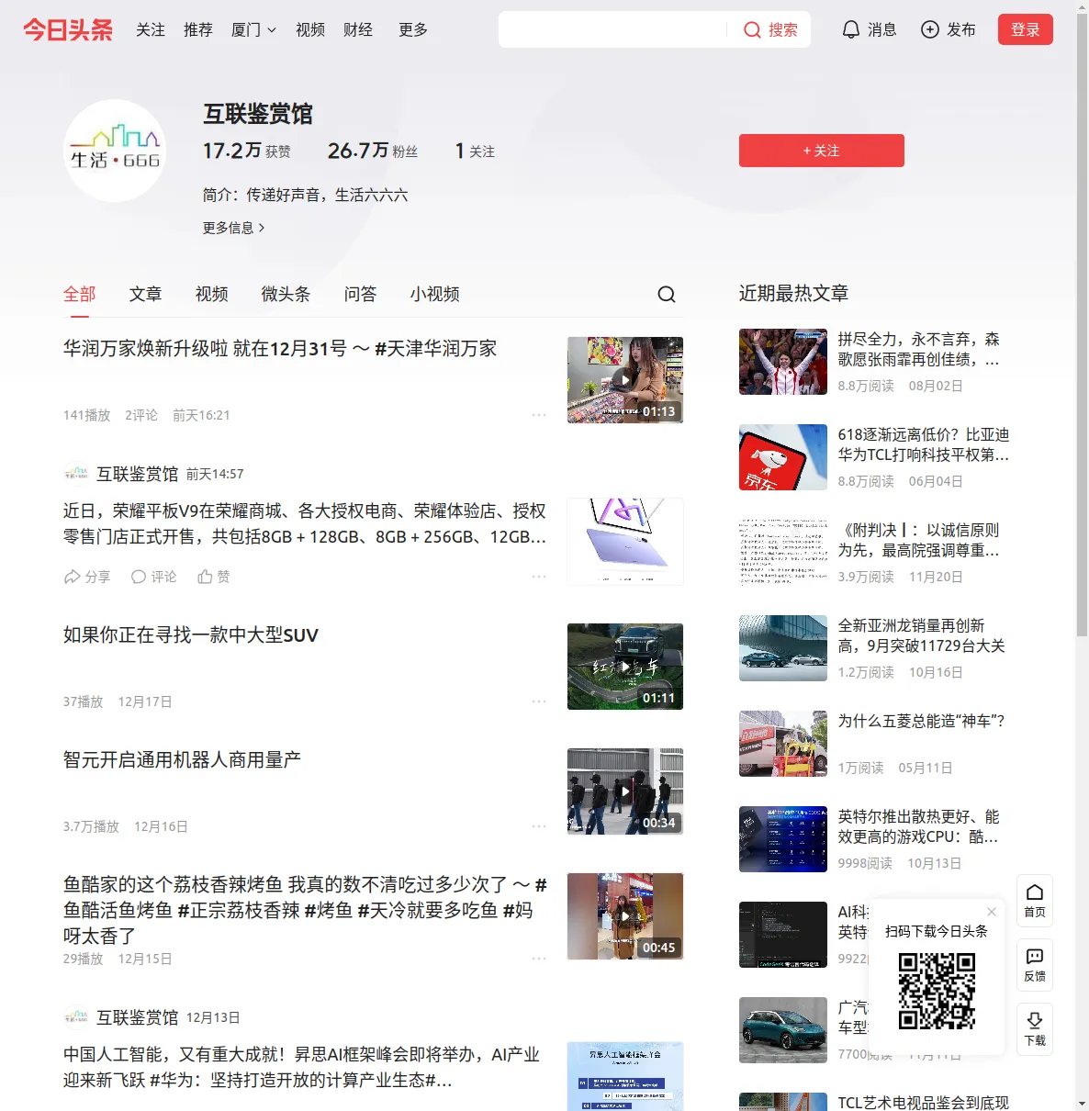
Task: Open post title 智元开启通用机器人商用量产
Action: point(182,760)
